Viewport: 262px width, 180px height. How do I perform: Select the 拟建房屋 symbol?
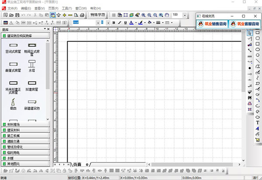coord(32,86)
